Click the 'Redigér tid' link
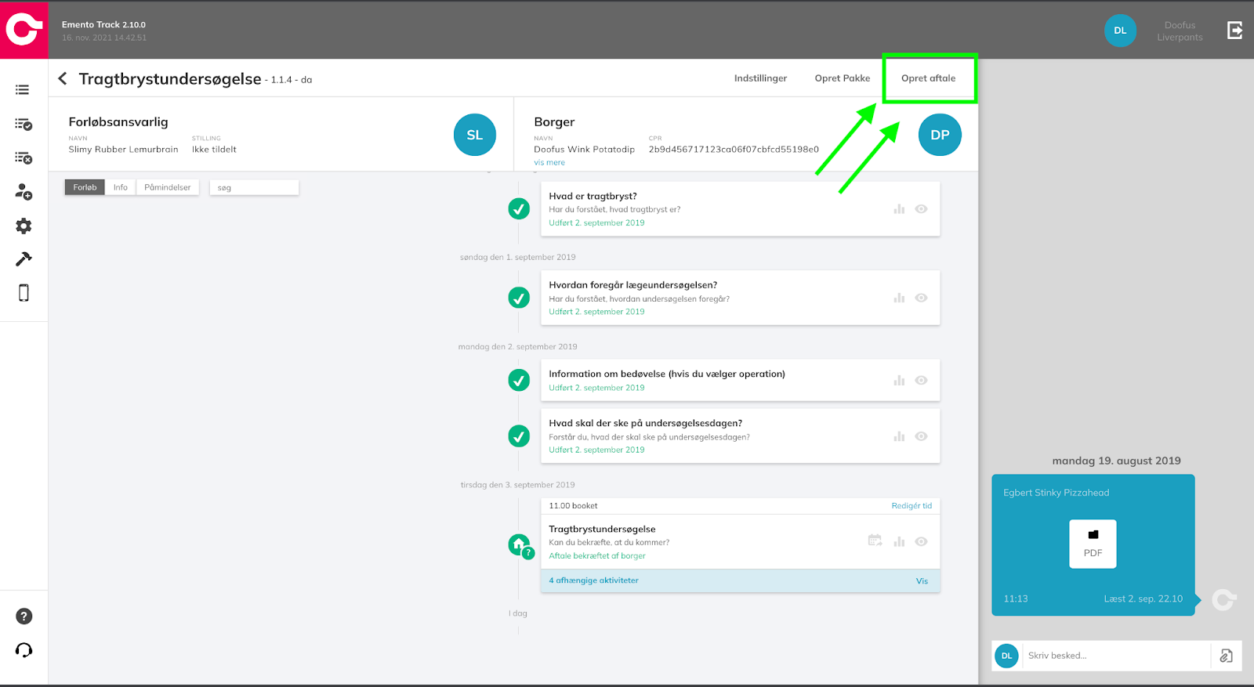1254x687 pixels. coord(912,506)
